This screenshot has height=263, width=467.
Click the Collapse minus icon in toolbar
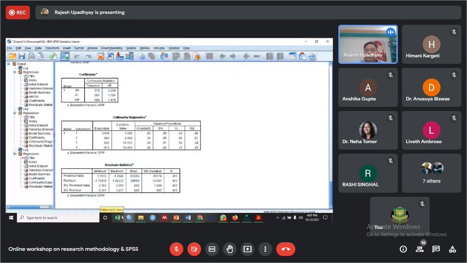click(256, 56)
